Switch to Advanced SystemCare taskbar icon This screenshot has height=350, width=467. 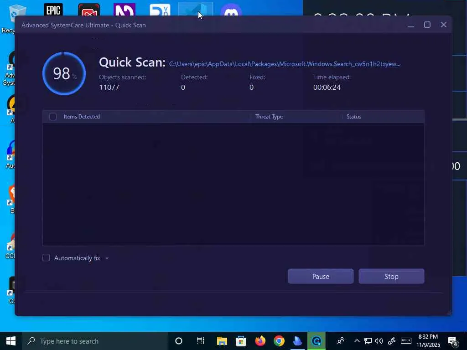317,341
